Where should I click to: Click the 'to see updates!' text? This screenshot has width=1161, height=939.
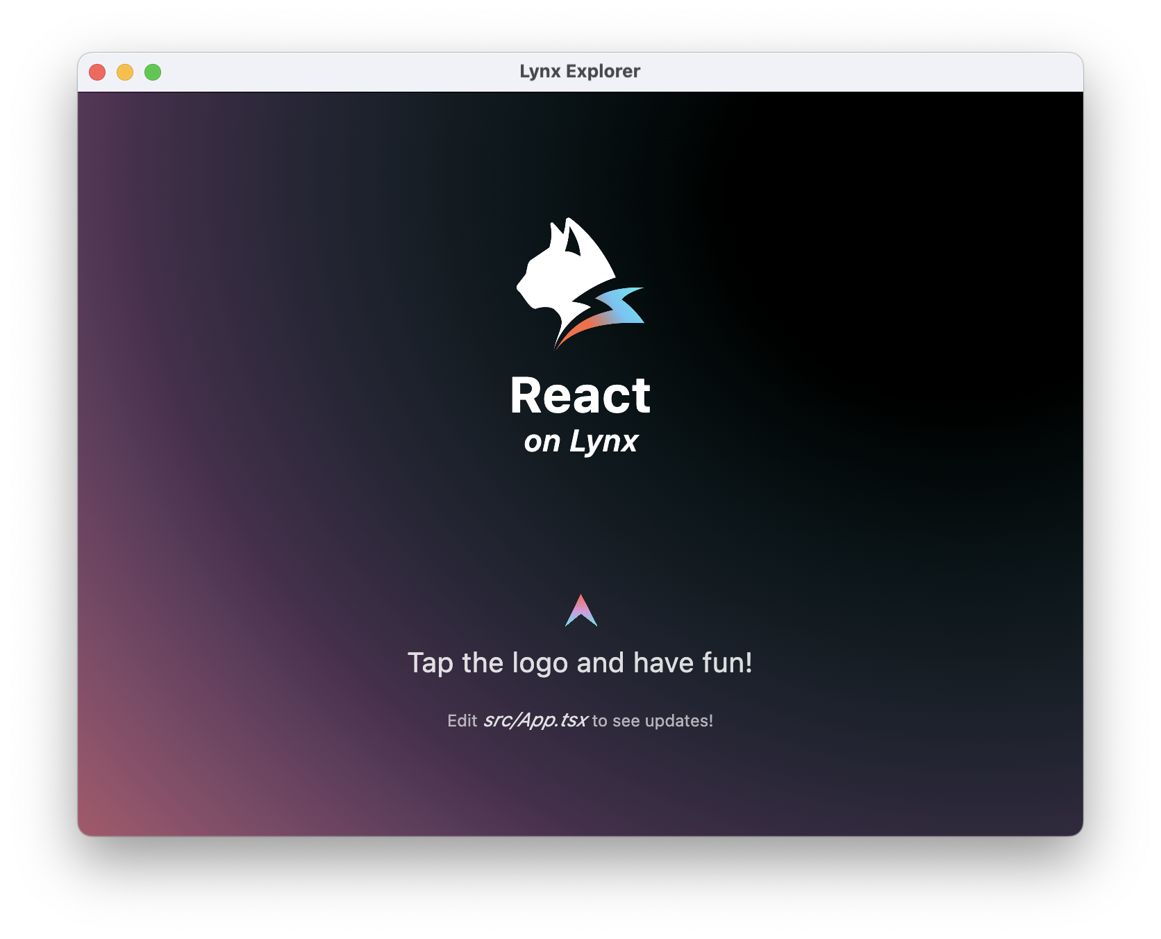pyautogui.click(x=652, y=721)
